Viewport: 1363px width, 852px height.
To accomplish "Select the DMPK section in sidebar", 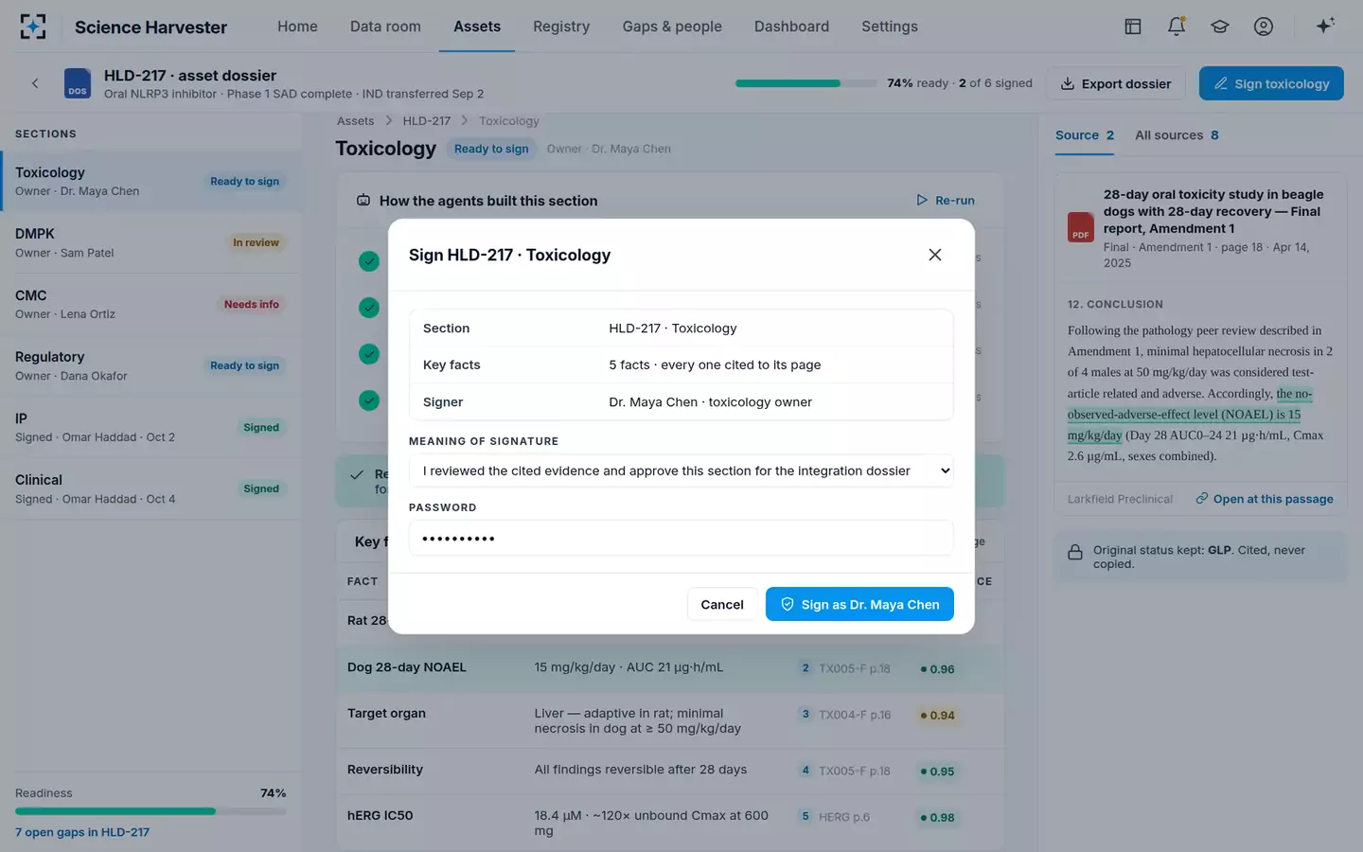I will tap(150, 242).
